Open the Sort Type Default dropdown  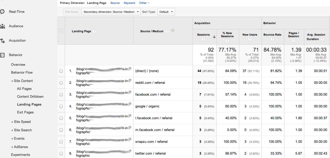[166, 12]
